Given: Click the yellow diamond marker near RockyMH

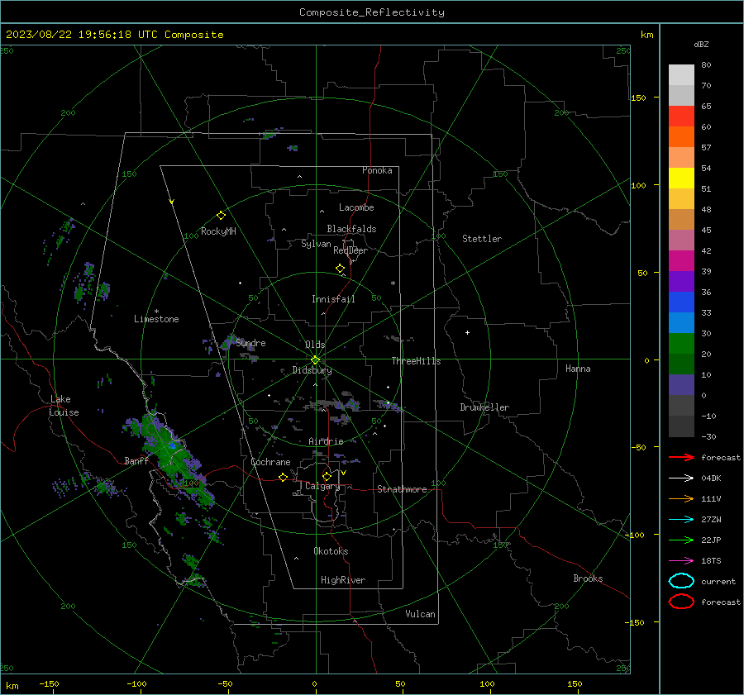Looking at the screenshot, I should (221, 216).
